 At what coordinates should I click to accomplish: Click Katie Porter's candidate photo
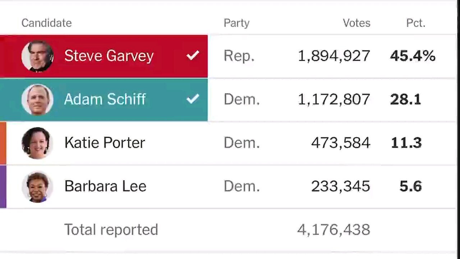(37, 143)
